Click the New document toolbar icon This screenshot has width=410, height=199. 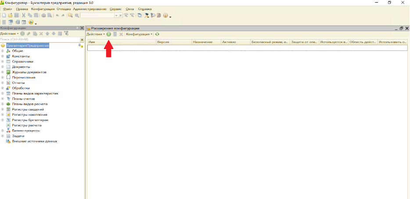(4, 15)
